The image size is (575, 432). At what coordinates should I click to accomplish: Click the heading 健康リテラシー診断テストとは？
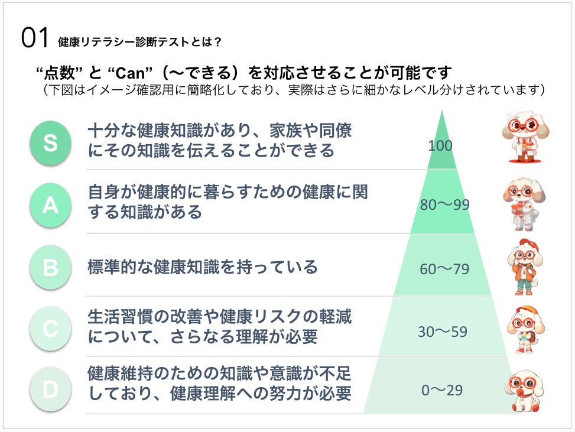click(x=140, y=42)
